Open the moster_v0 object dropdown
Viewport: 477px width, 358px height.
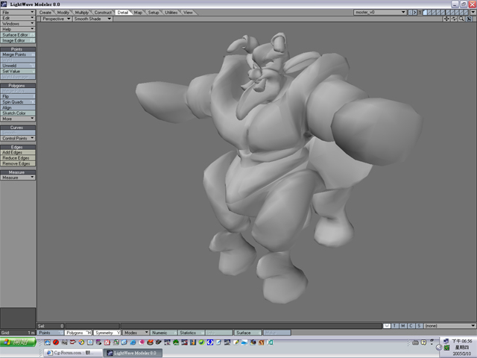point(380,12)
